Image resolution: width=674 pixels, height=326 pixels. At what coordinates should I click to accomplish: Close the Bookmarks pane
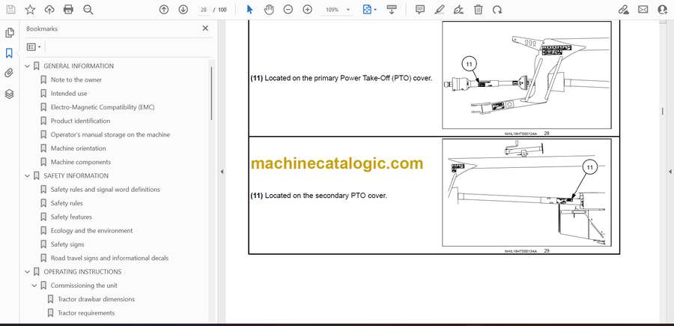click(205, 28)
